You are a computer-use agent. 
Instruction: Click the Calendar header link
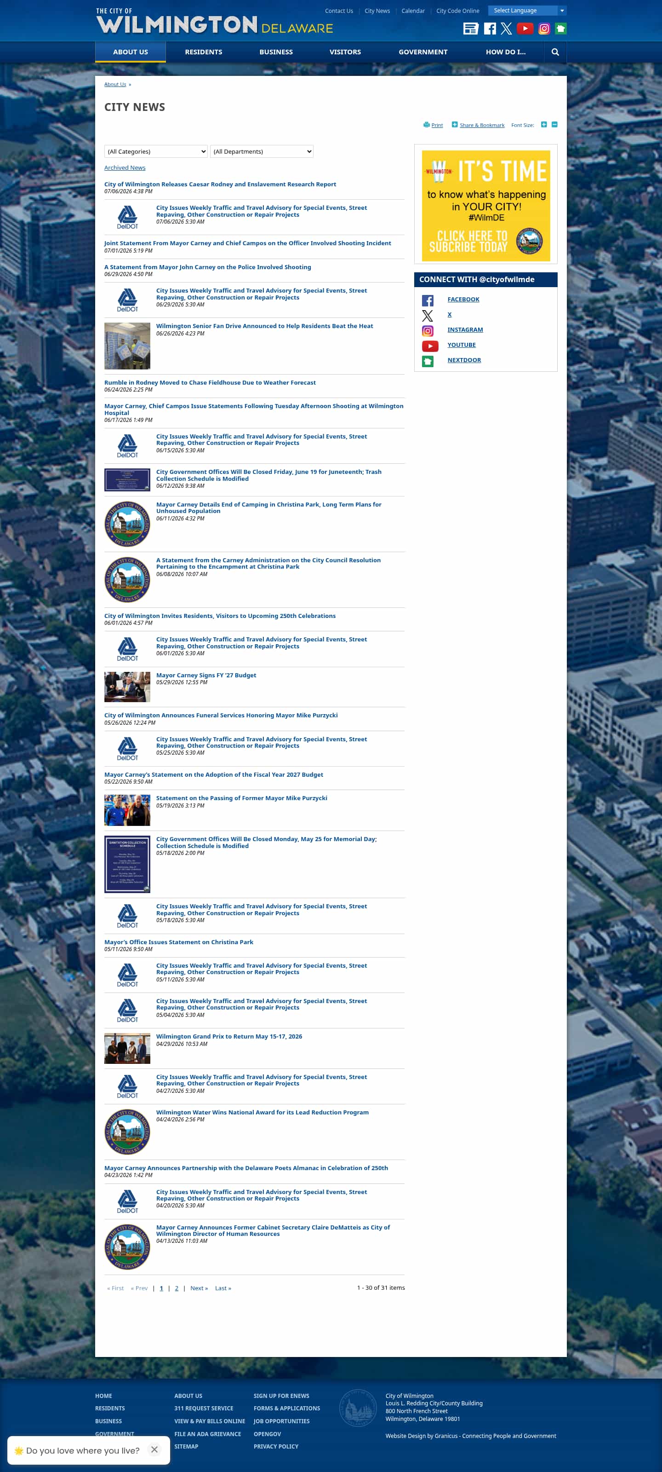[x=413, y=11]
